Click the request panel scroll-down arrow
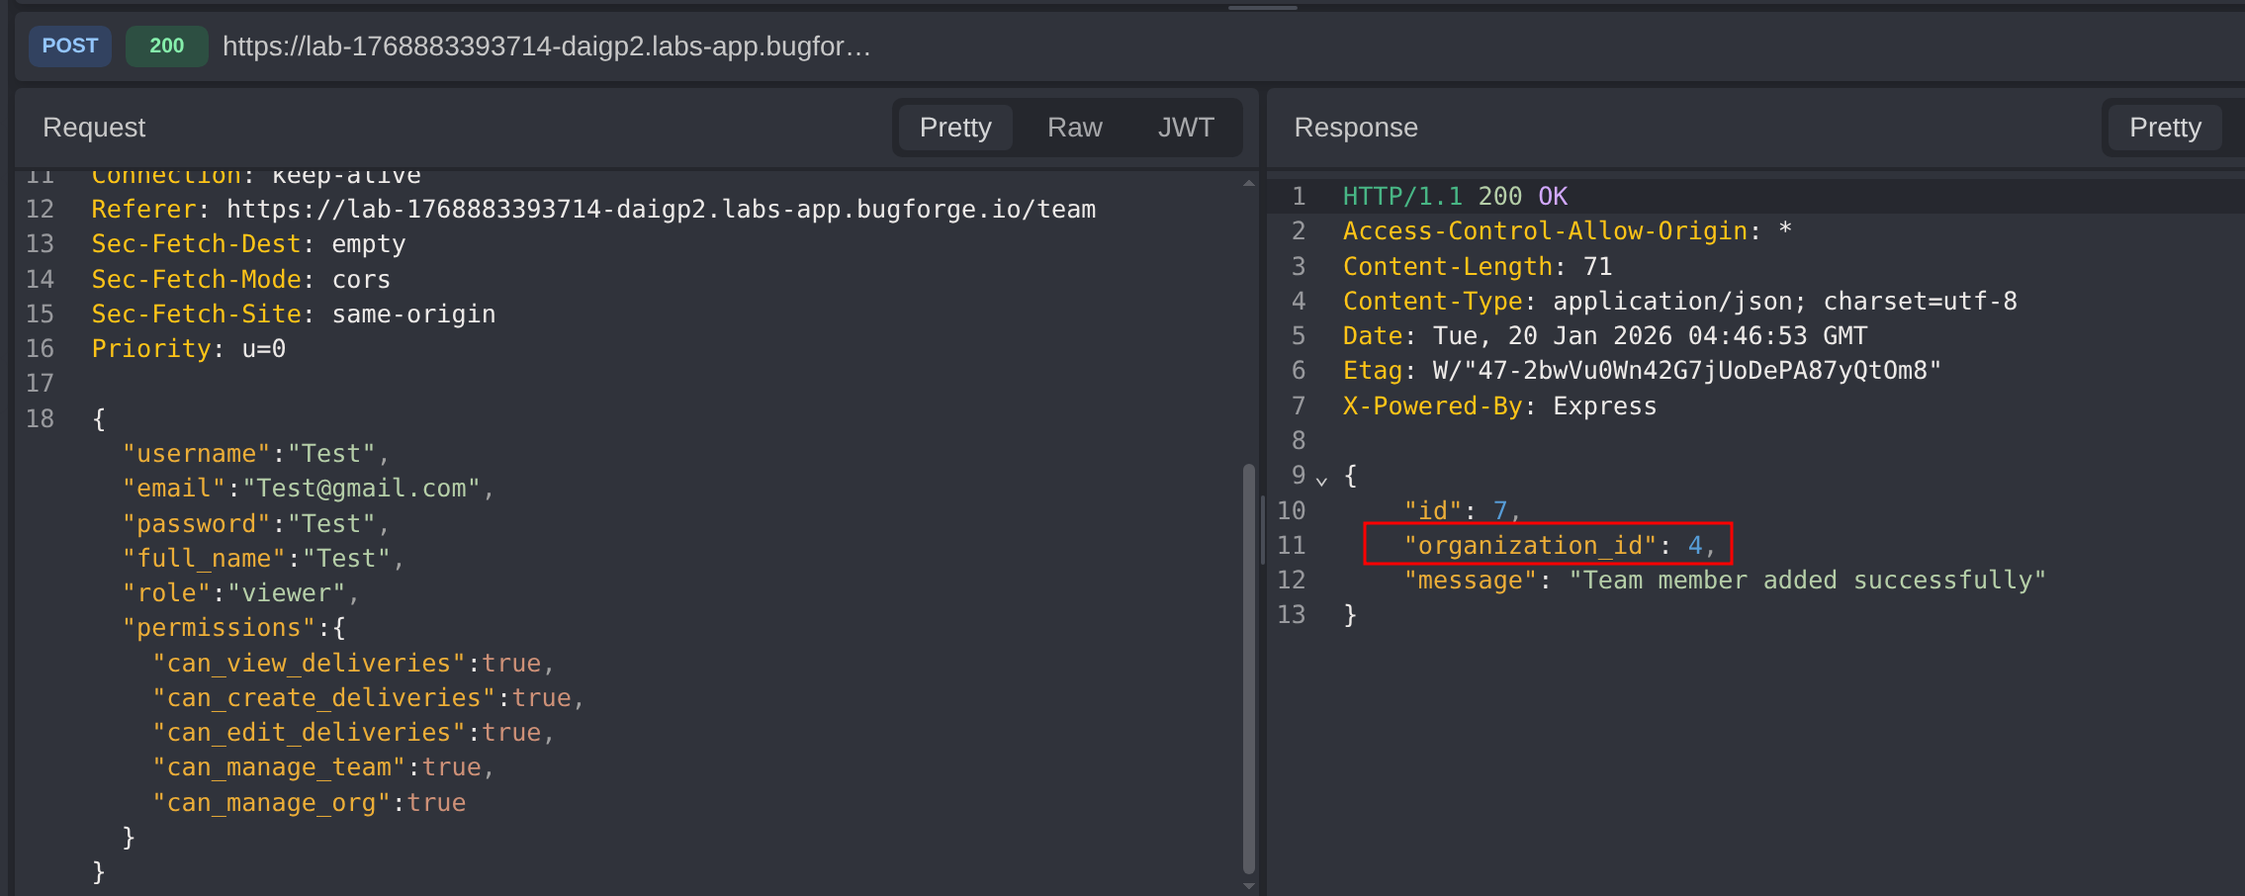Viewport: 2245px width, 896px height. [1248, 886]
